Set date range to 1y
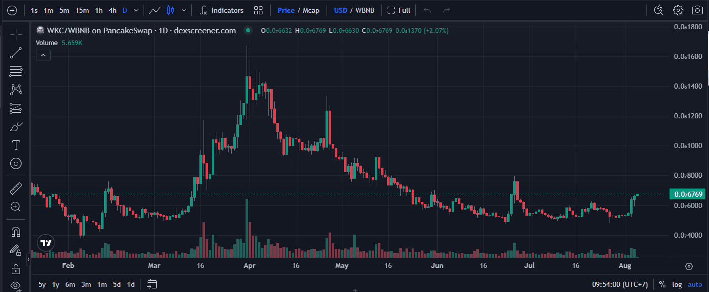 (55, 284)
